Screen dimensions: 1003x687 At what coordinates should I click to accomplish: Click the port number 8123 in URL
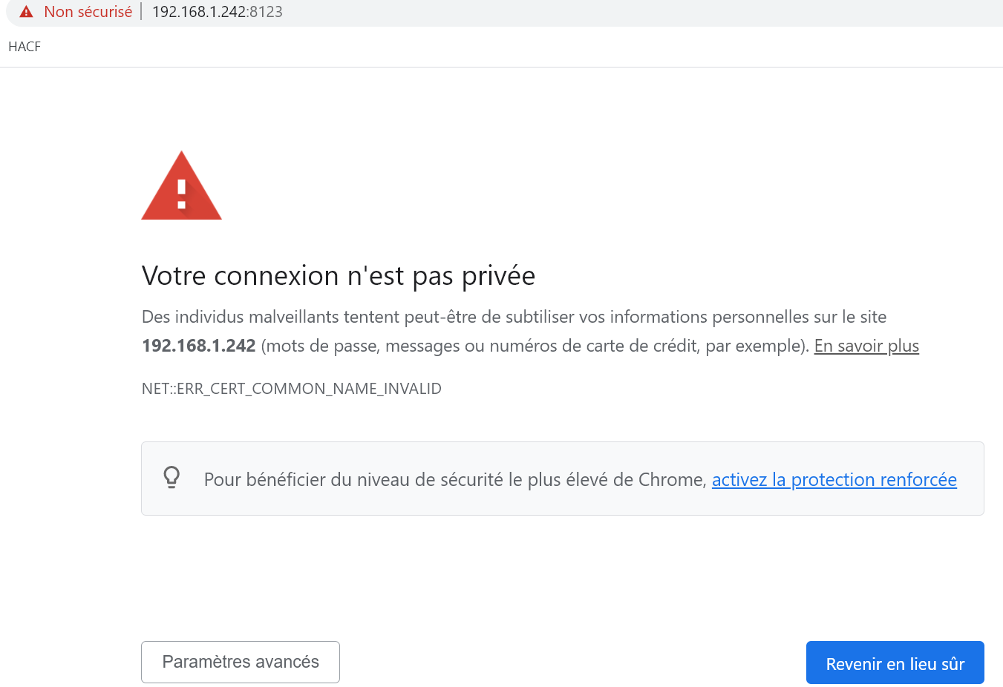pyautogui.click(x=267, y=12)
